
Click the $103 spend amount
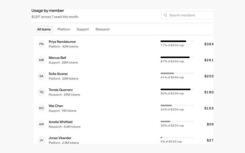209,108
